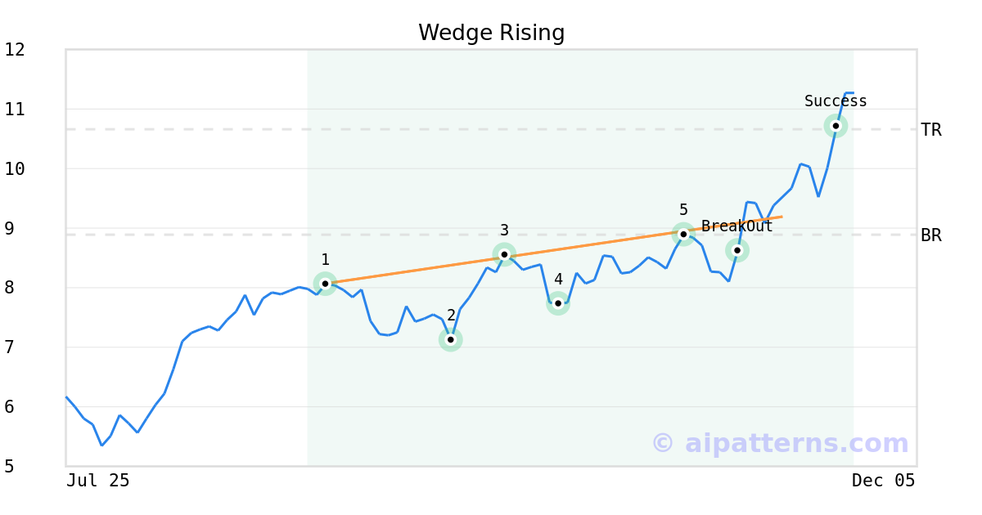Click the Jul 25 start date label
The width and height of the screenshot is (982, 515).
click(98, 481)
